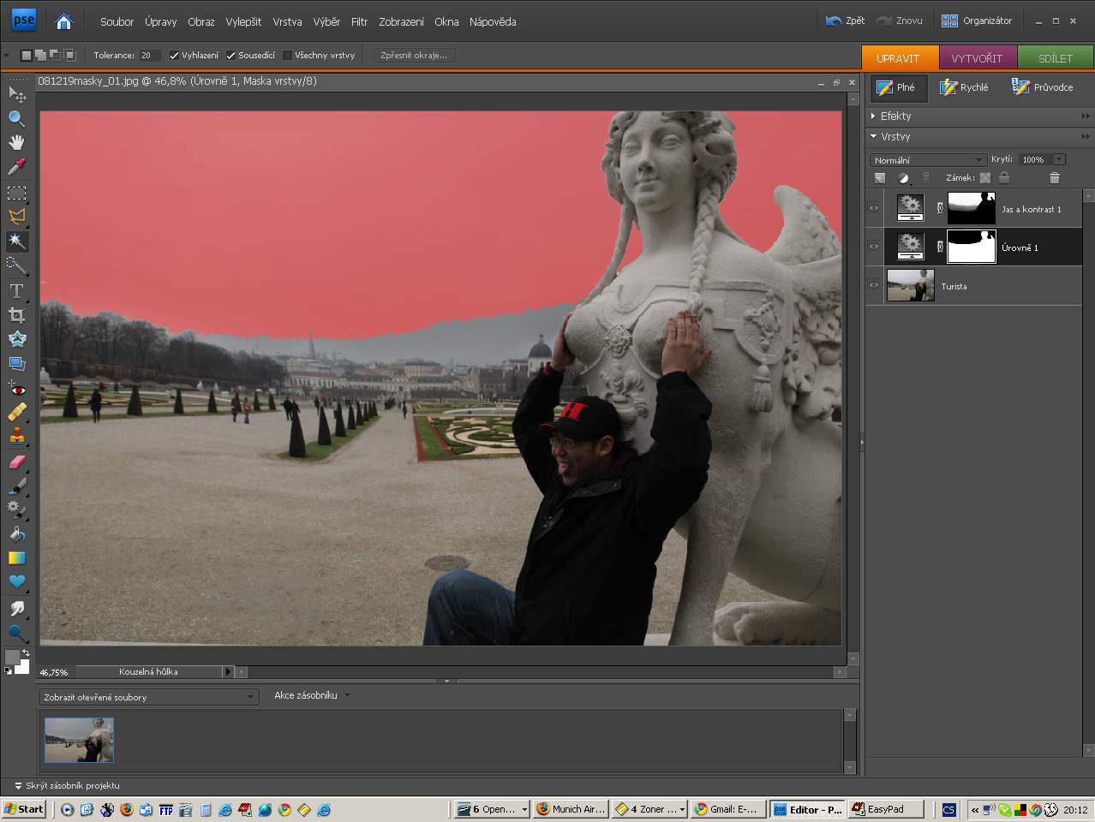This screenshot has width=1095, height=822.
Task: Pick the Hand tool
Action: tap(16, 142)
